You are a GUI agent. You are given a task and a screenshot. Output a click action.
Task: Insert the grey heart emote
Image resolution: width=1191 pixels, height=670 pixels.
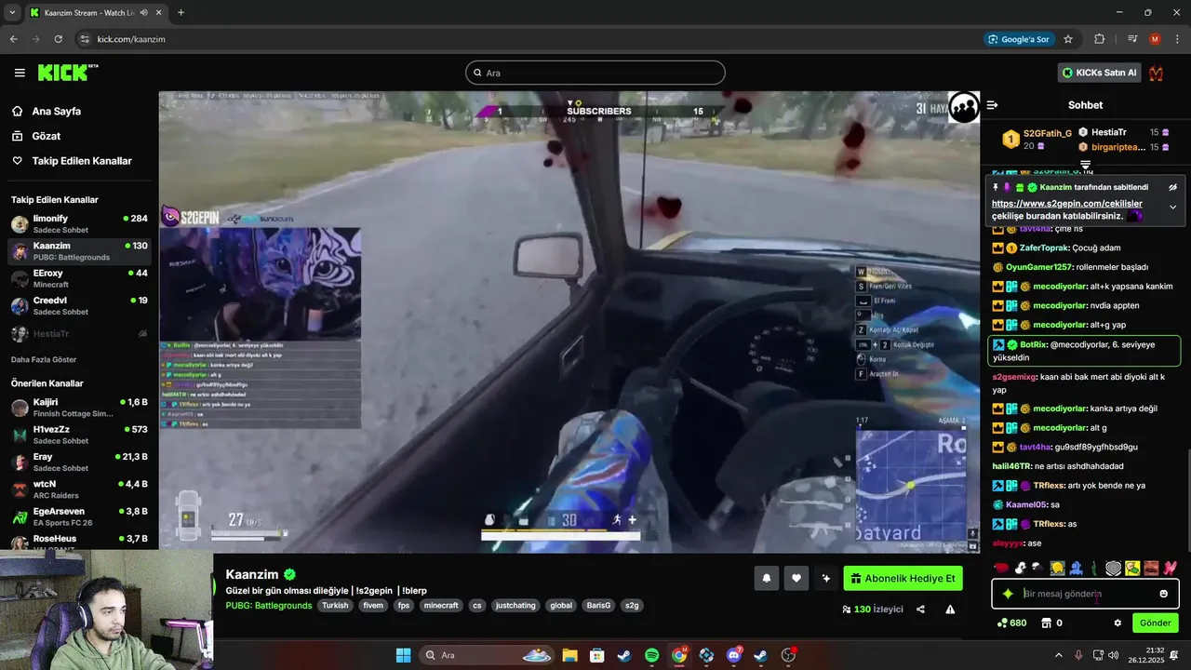(x=1113, y=568)
